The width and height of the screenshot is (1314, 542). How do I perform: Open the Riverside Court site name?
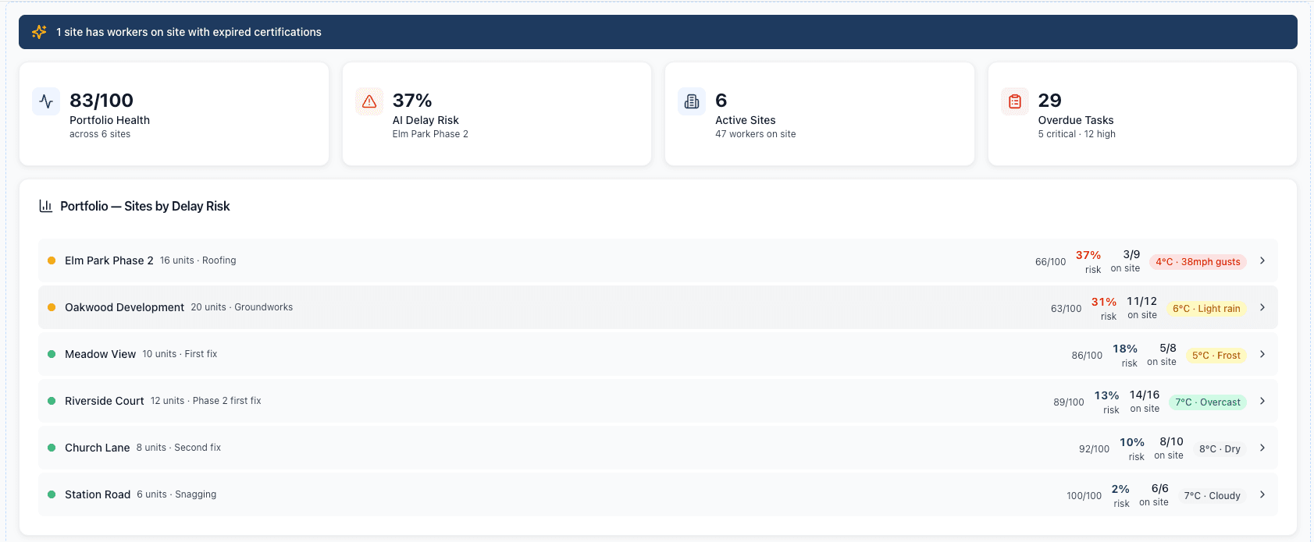[105, 401]
